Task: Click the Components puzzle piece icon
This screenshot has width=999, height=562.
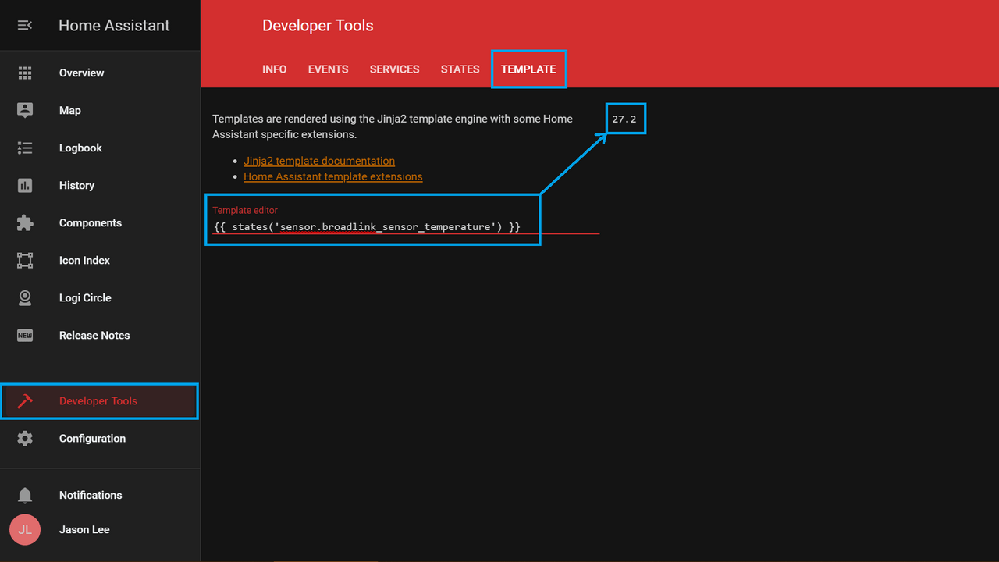Action: [25, 222]
